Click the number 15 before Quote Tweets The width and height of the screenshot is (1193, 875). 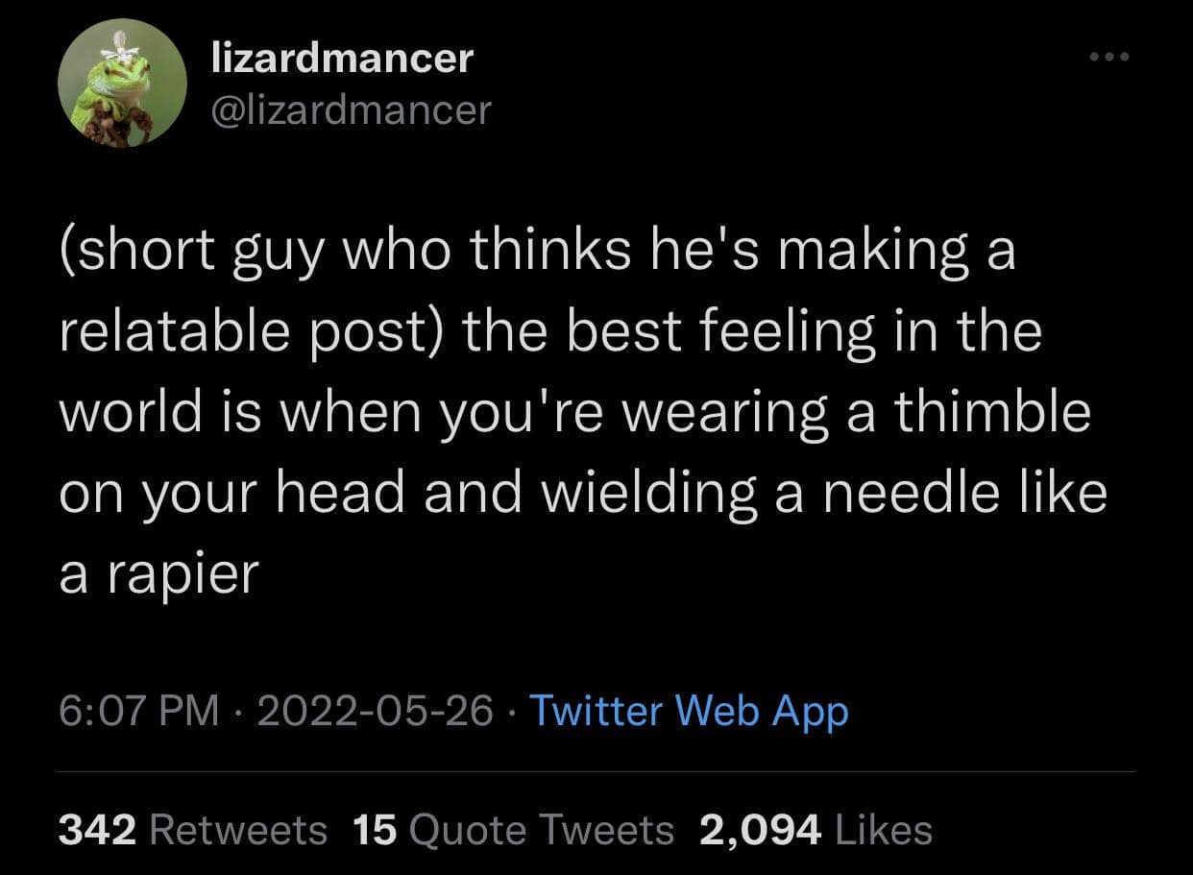[376, 830]
